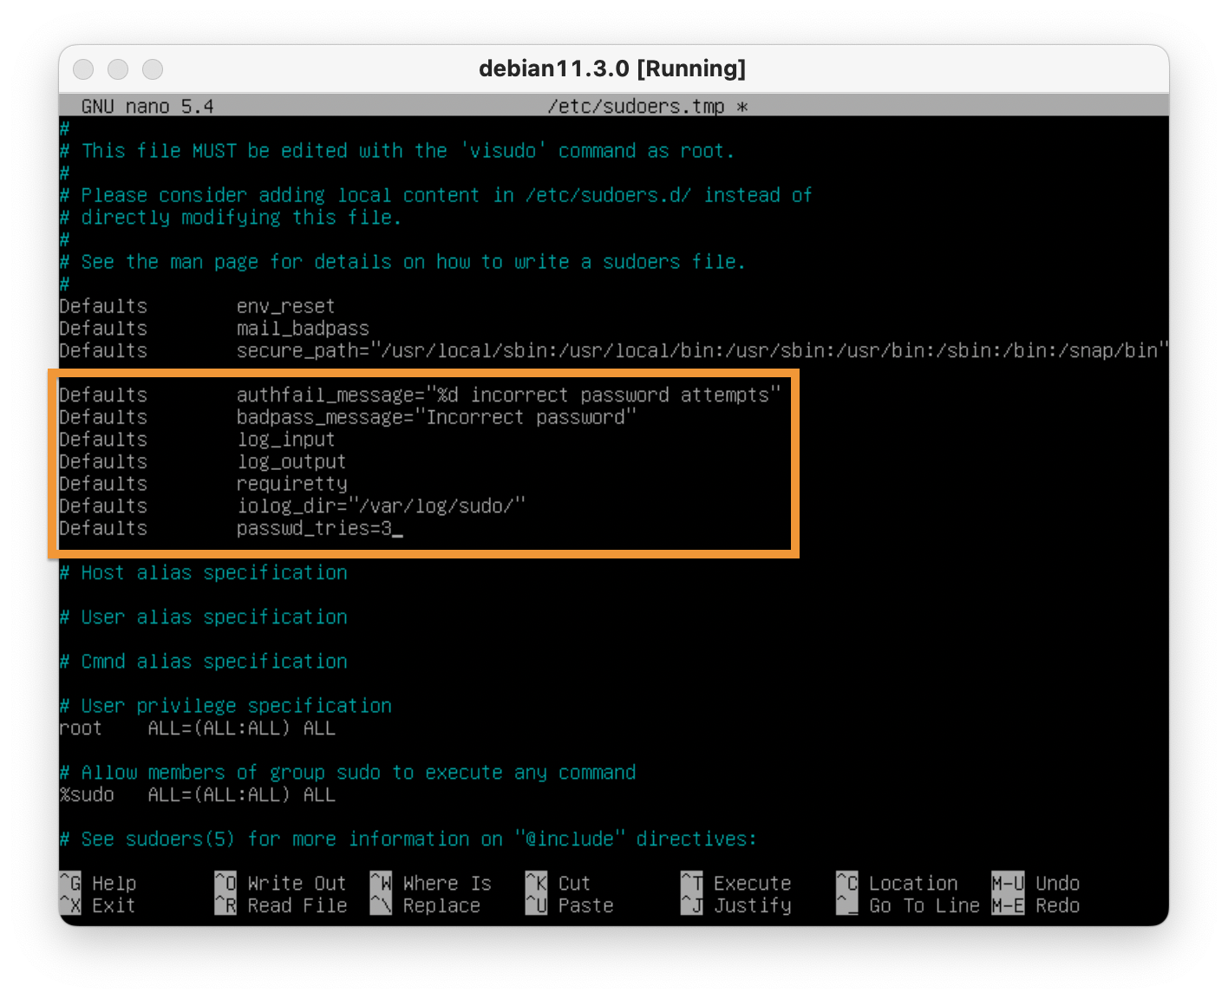Click the /etc/sudoers.tmp filename in header
This screenshot has height=999, width=1228.
tap(636, 106)
